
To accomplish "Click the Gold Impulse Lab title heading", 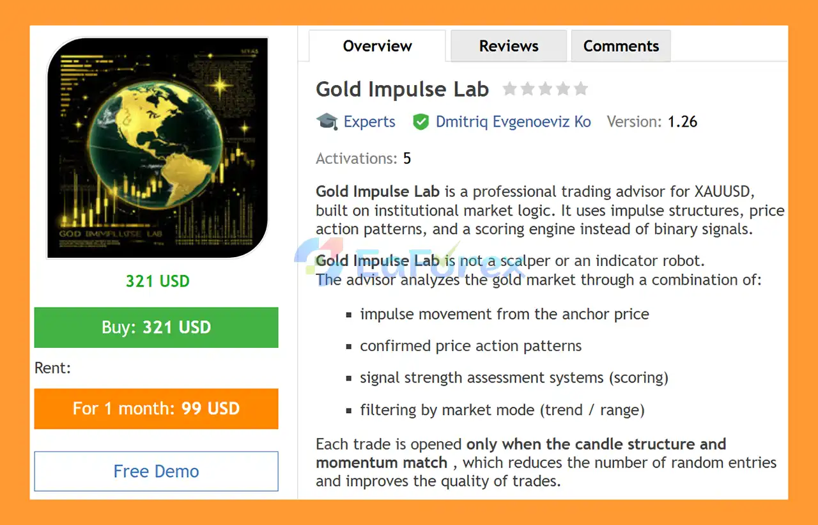I will [x=403, y=89].
